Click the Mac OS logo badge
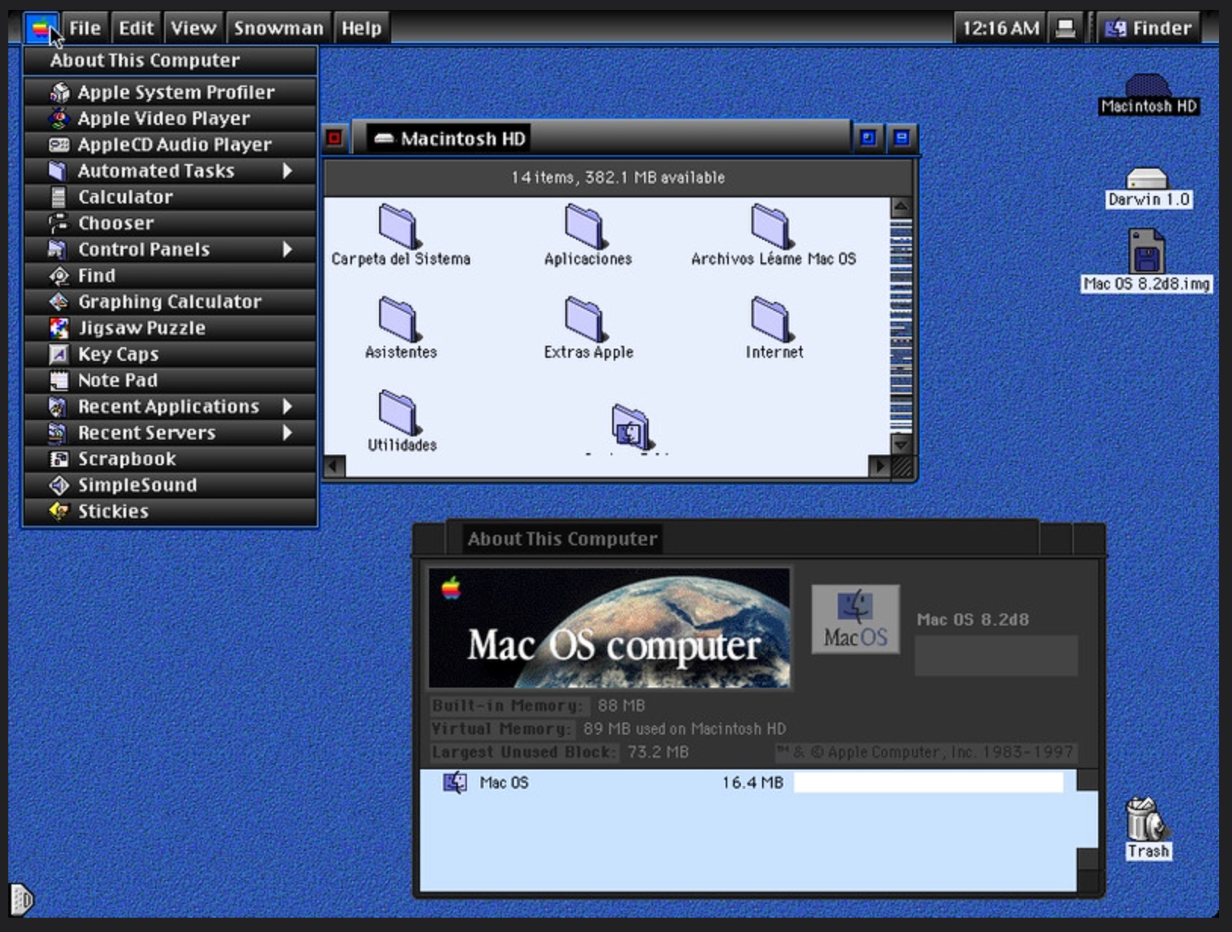This screenshot has height=932, width=1232. [x=855, y=619]
